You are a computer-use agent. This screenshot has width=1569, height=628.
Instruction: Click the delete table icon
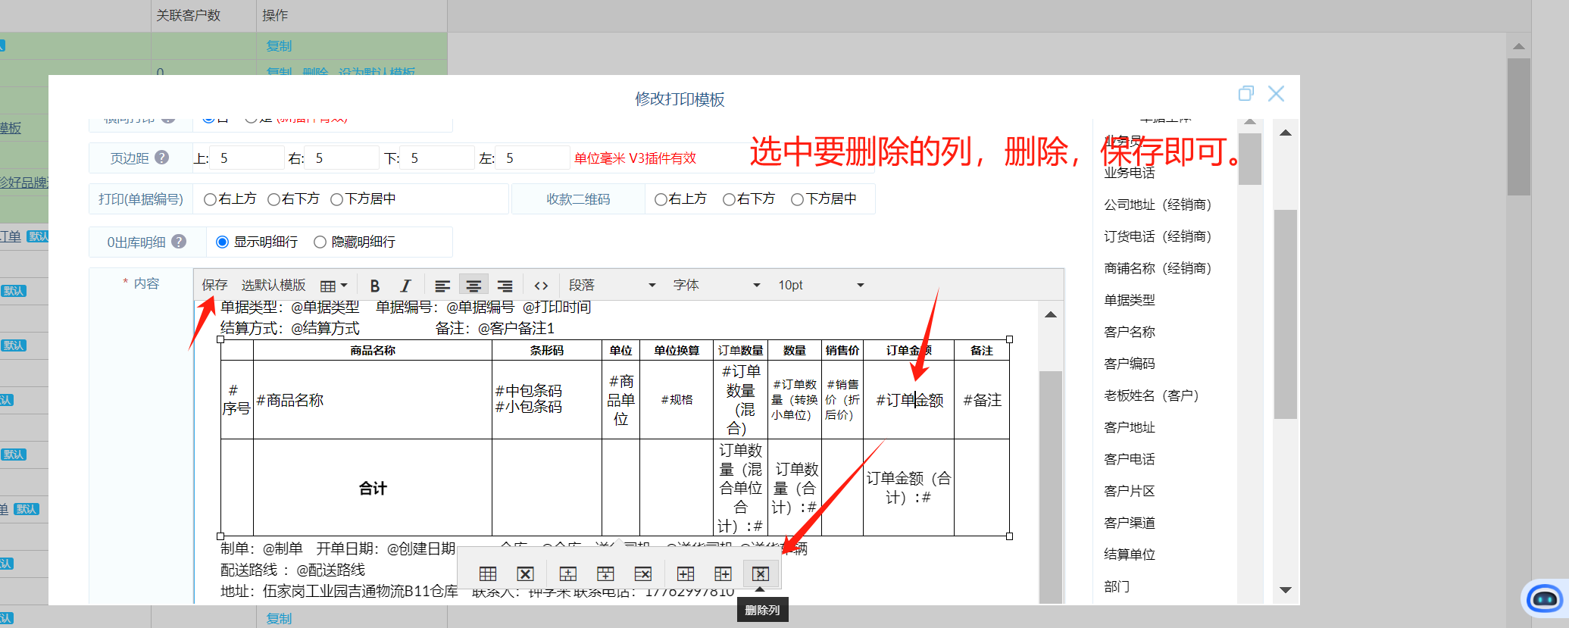click(525, 574)
